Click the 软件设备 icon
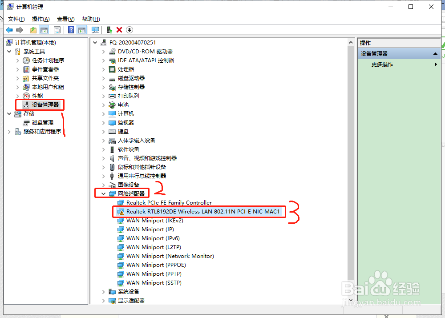The image size is (445, 318). 112,149
